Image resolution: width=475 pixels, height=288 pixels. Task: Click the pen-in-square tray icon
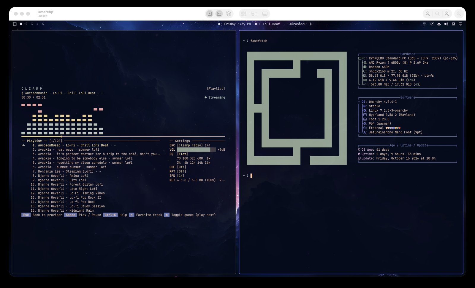tap(432, 24)
